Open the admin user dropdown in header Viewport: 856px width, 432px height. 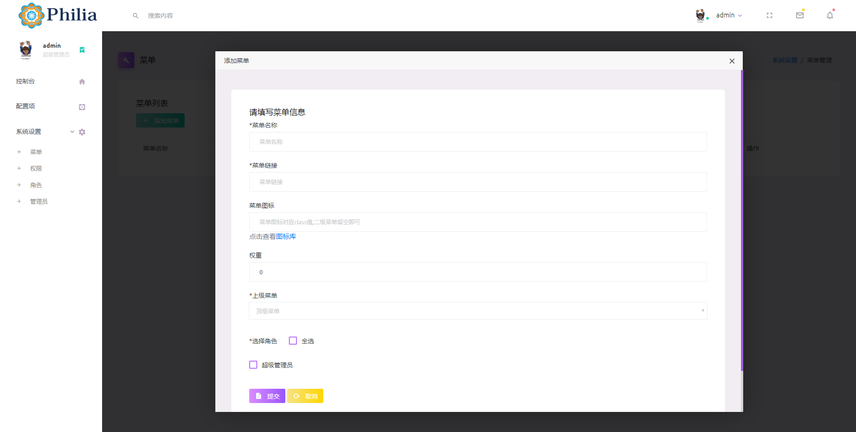[x=729, y=15]
